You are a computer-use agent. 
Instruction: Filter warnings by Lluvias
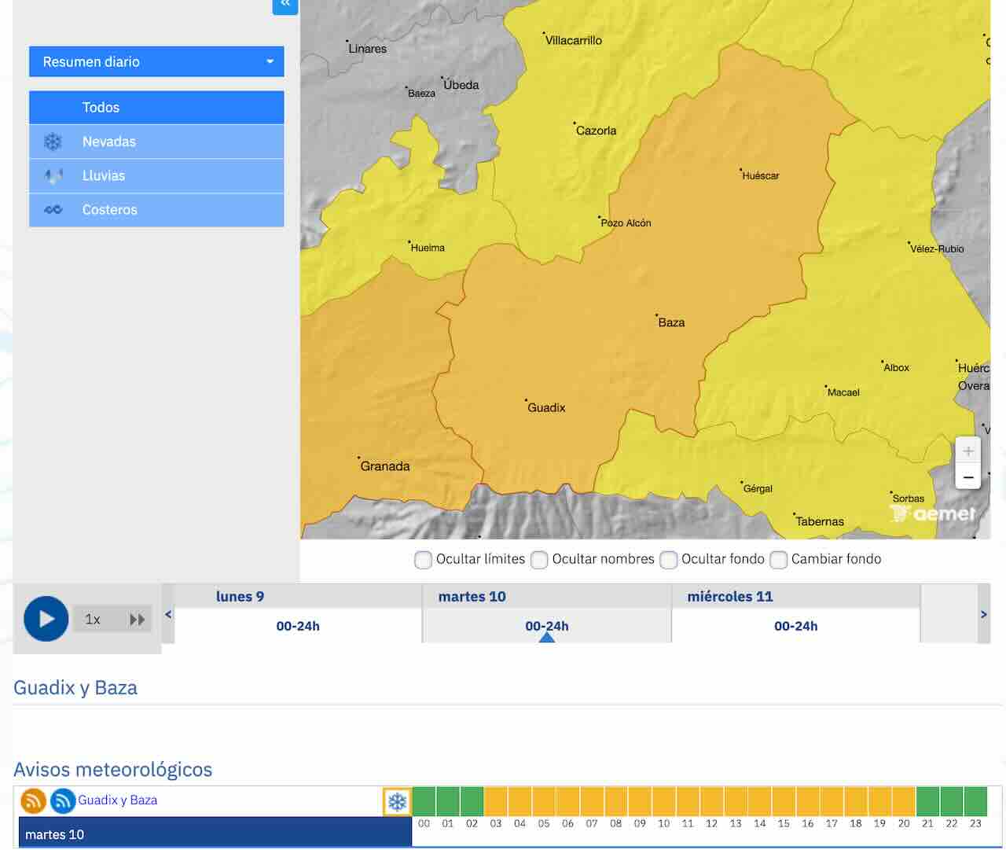156,175
